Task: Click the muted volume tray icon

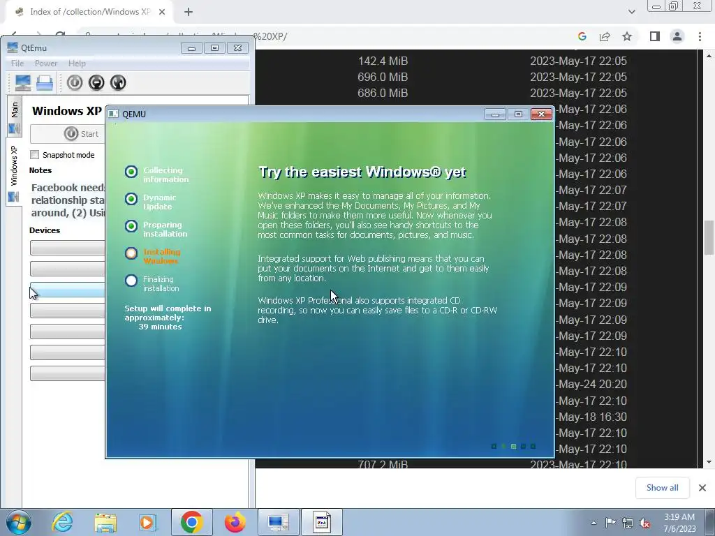Action: point(644,523)
